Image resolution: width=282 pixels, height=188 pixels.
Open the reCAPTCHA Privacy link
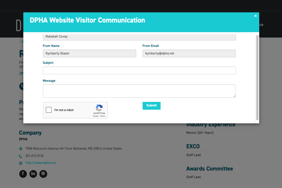[x=95, y=116]
